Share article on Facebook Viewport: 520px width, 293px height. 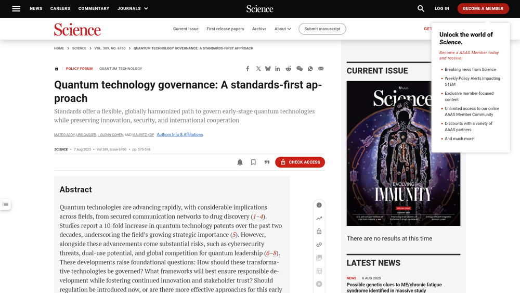[x=248, y=69]
